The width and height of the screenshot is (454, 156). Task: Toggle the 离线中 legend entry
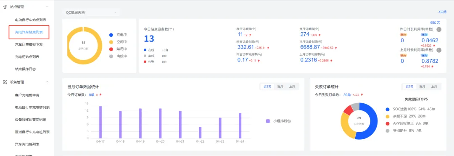click(x=118, y=56)
